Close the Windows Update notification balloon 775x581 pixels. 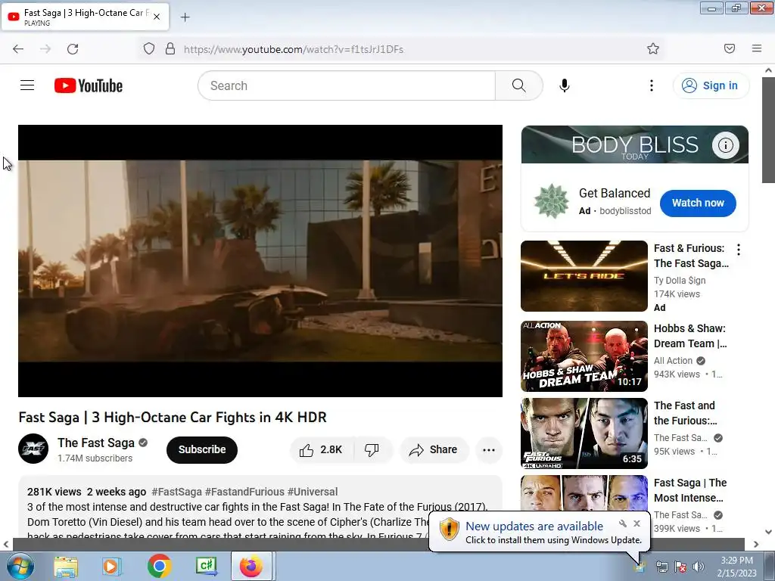tap(636, 524)
